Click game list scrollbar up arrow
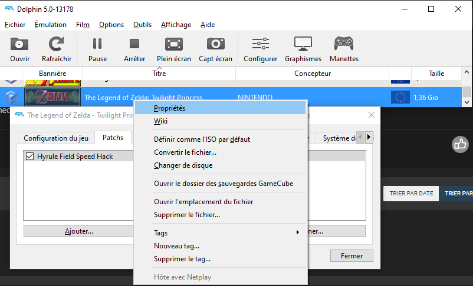The height and width of the screenshot is (286, 473). [467, 72]
